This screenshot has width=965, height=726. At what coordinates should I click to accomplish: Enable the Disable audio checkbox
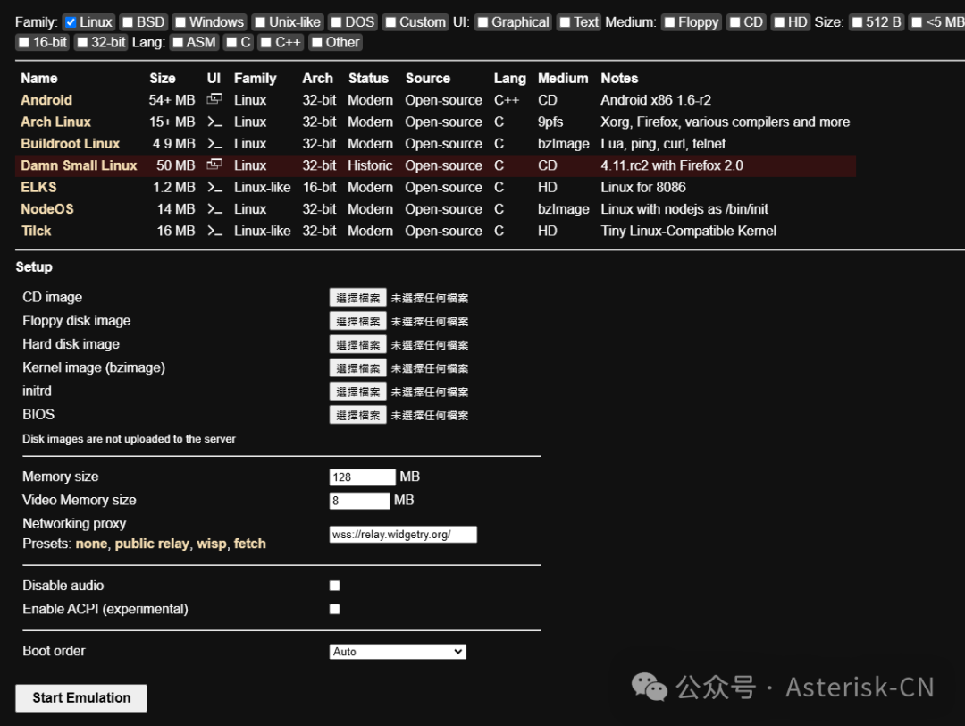(x=335, y=586)
